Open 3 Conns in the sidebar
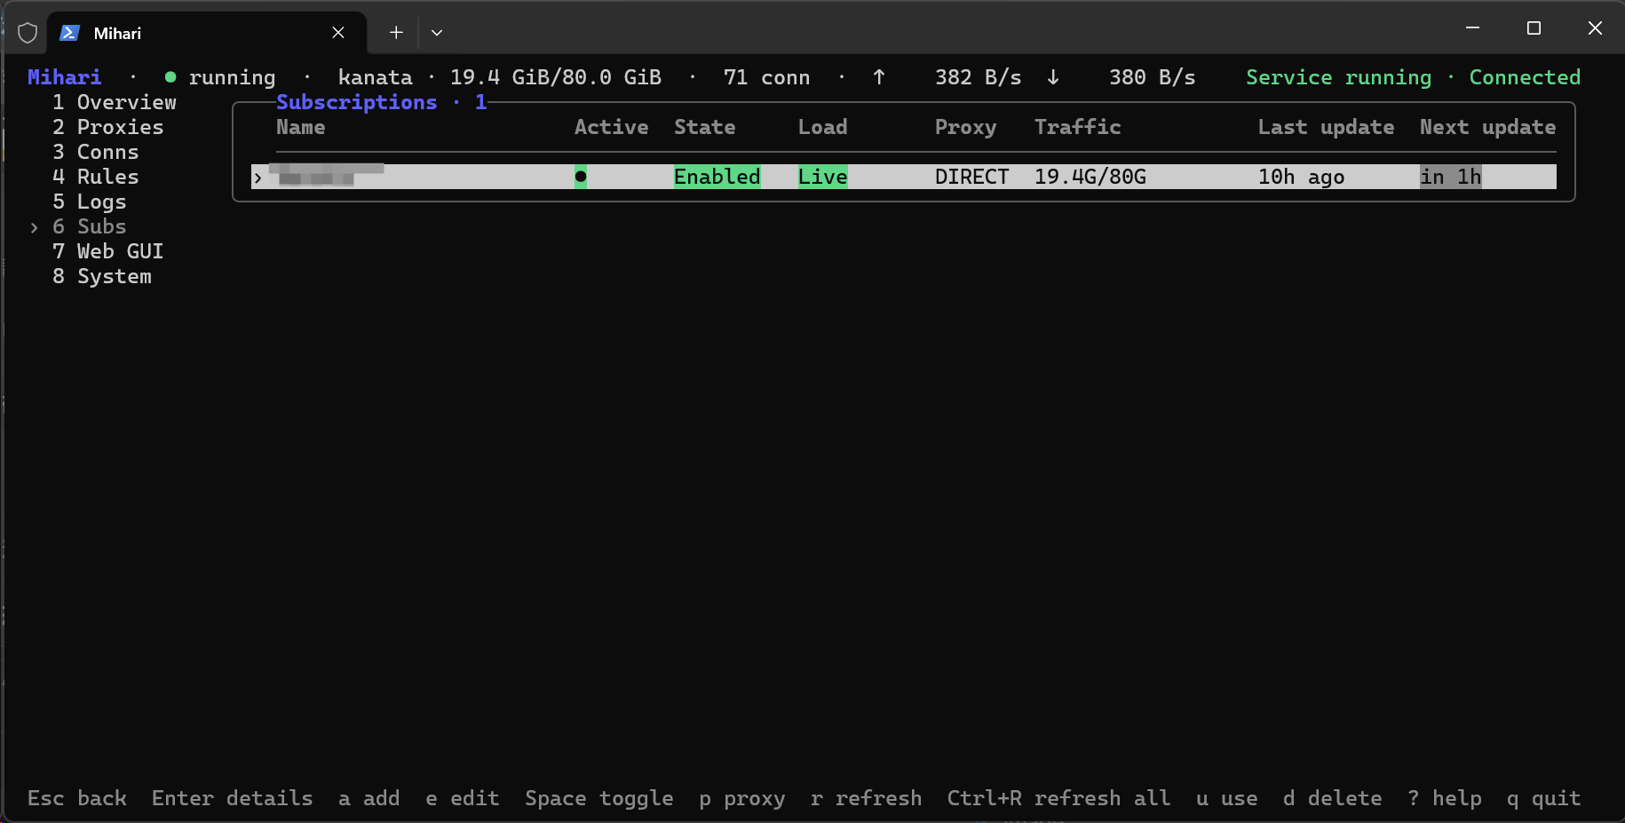 96,152
